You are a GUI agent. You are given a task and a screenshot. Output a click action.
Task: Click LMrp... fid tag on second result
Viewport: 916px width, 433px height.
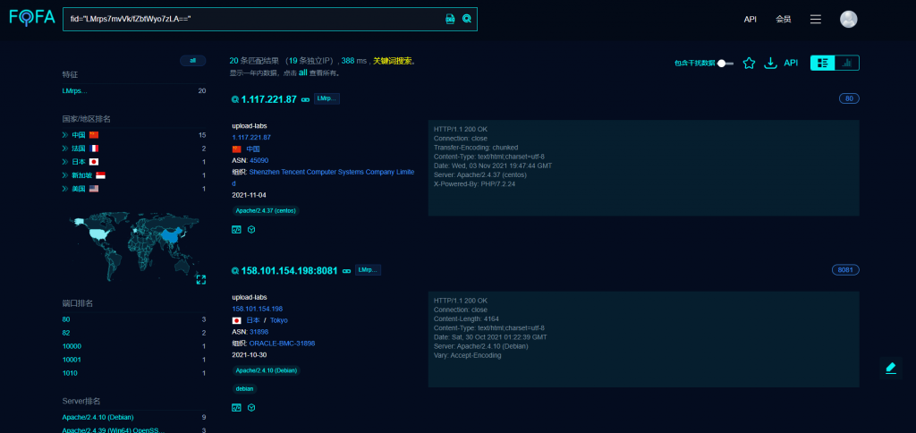(368, 270)
